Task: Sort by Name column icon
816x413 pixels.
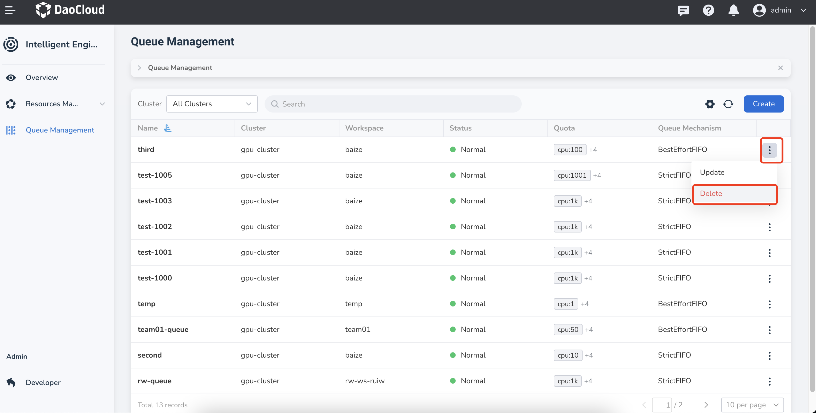Action: click(x=167, y=128)
